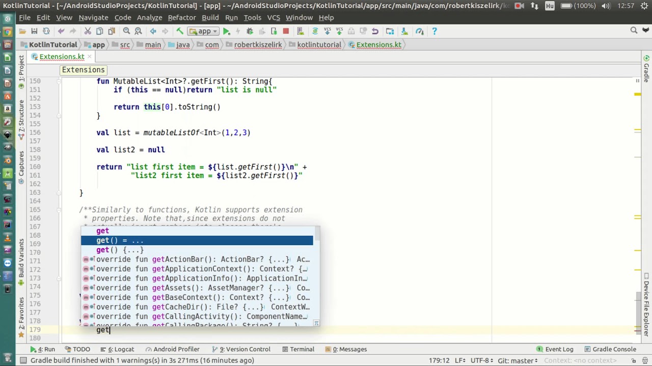This screenshot has width=652, height=366.
Task: Click the Undo arrow in the toolbar
Action: [61, 31]
